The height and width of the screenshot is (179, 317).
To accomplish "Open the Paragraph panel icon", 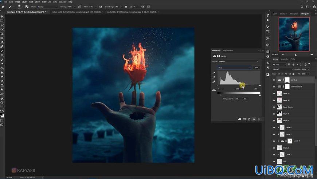I will pyautogui.click(x=268, y=68).
